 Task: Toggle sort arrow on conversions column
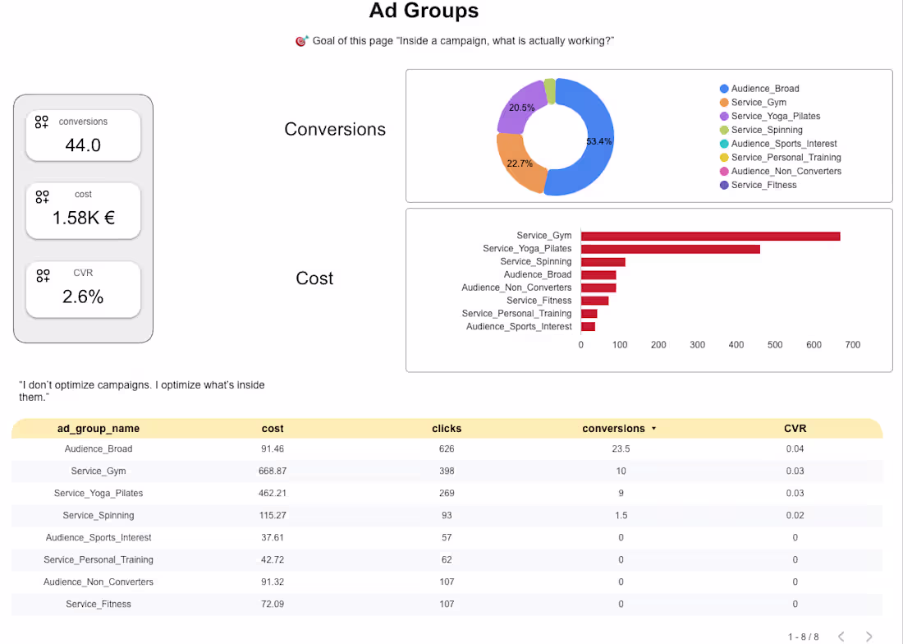click(653, 429)
